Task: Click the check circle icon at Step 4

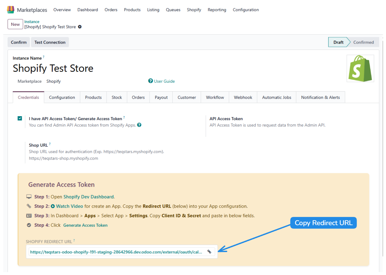Action: click(29, 225)
